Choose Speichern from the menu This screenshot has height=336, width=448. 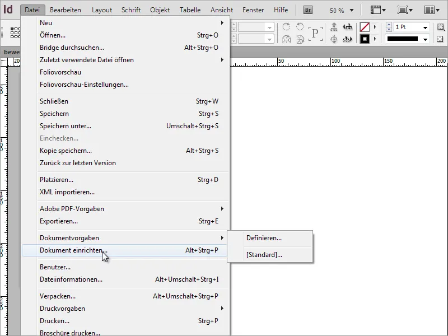point(125,114)
